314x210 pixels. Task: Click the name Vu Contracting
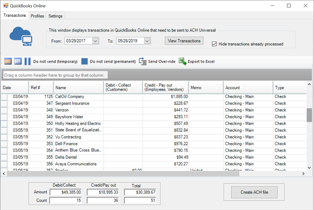pos(68,137)
